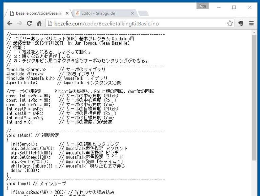The image size is (260, 196).
Task: Bookmark this page with the star icon
Action: click(229, 24)
